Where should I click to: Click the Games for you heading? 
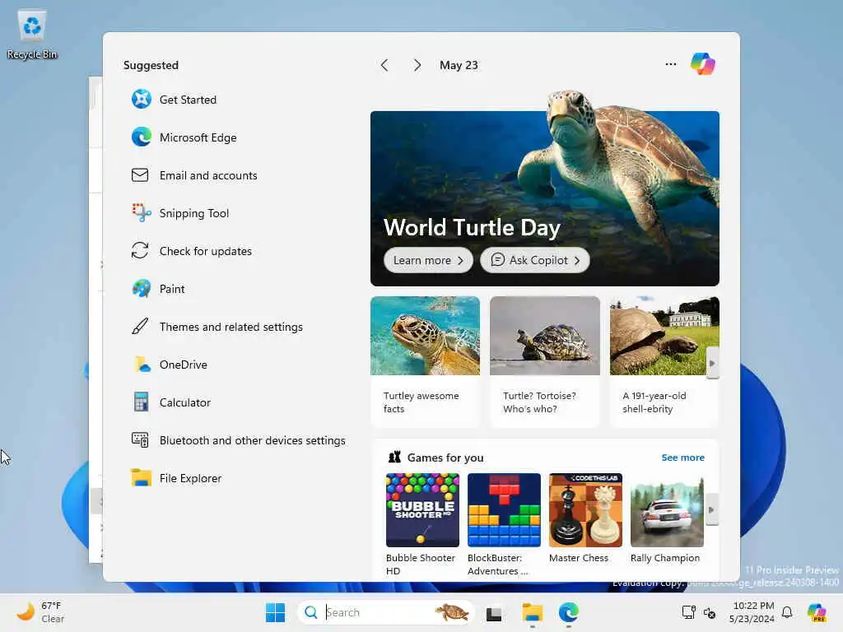[x=445, y=458]
